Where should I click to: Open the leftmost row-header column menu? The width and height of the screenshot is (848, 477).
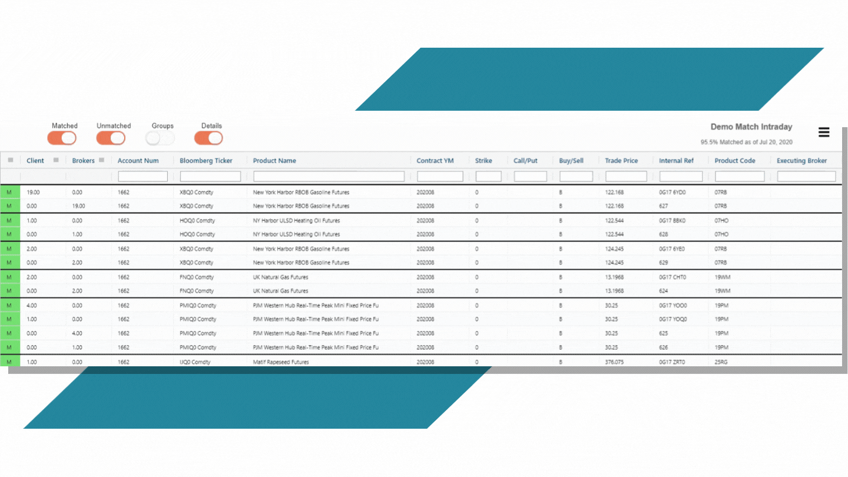(x=10, y=160)
